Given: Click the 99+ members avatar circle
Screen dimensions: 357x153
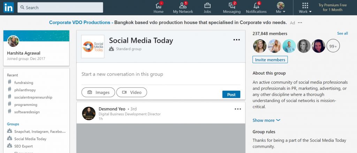Looking at the screenshot, I should pos(333,46).
